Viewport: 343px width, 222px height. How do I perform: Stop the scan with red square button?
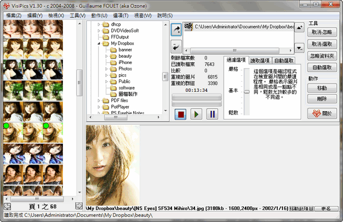point(181,114)
